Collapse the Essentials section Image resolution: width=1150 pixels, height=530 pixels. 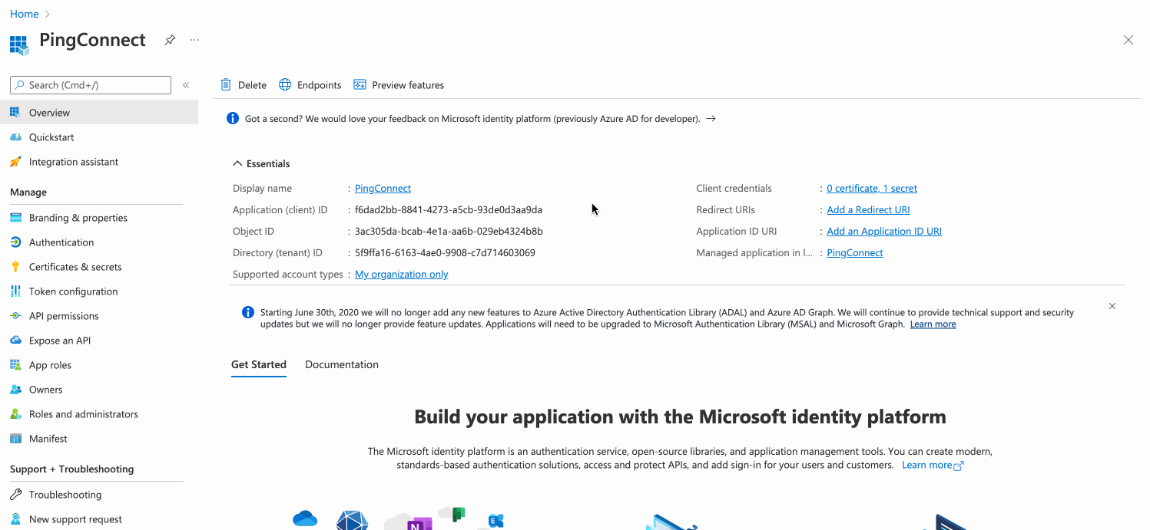coord(237,163)
